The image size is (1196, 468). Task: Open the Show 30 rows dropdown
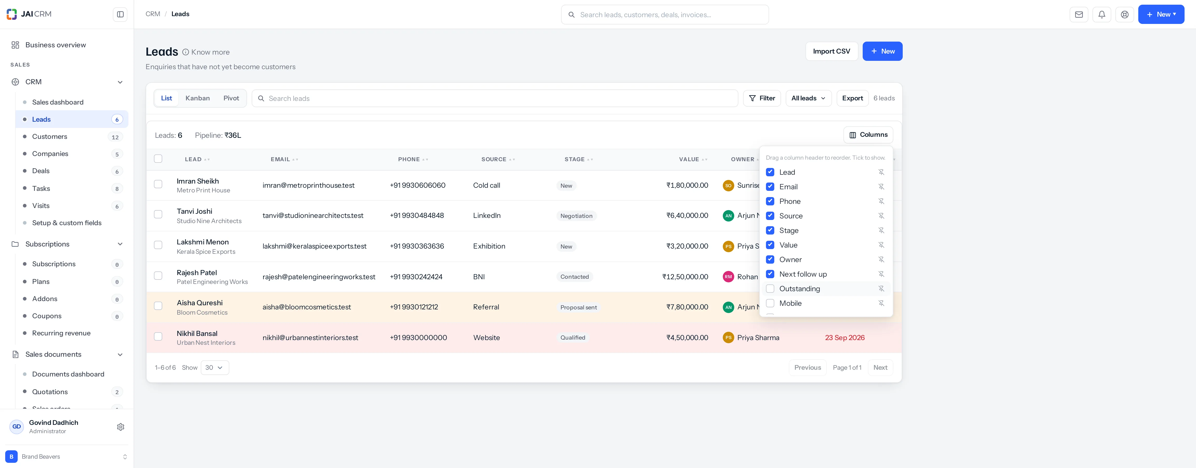click(x=214, y=367)
